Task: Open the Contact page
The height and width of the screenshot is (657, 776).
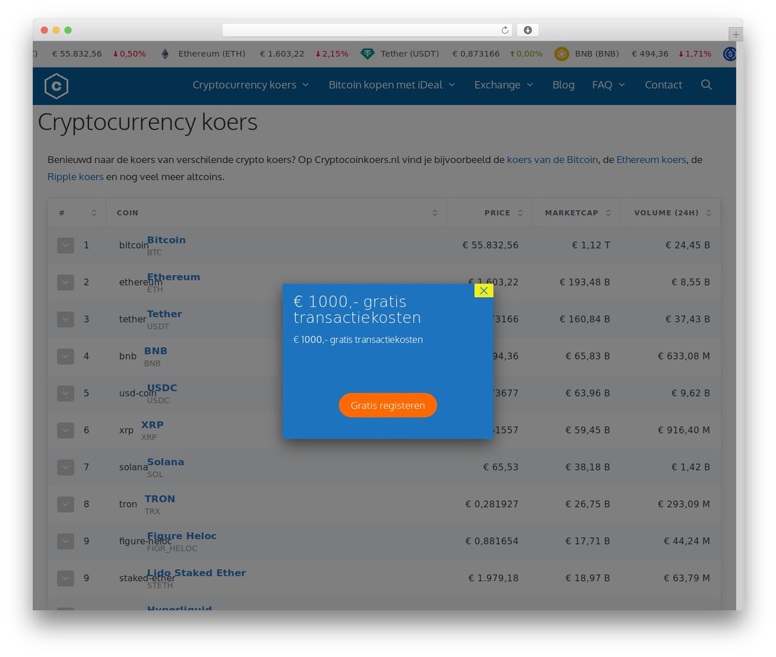Action: click(663, 85)
